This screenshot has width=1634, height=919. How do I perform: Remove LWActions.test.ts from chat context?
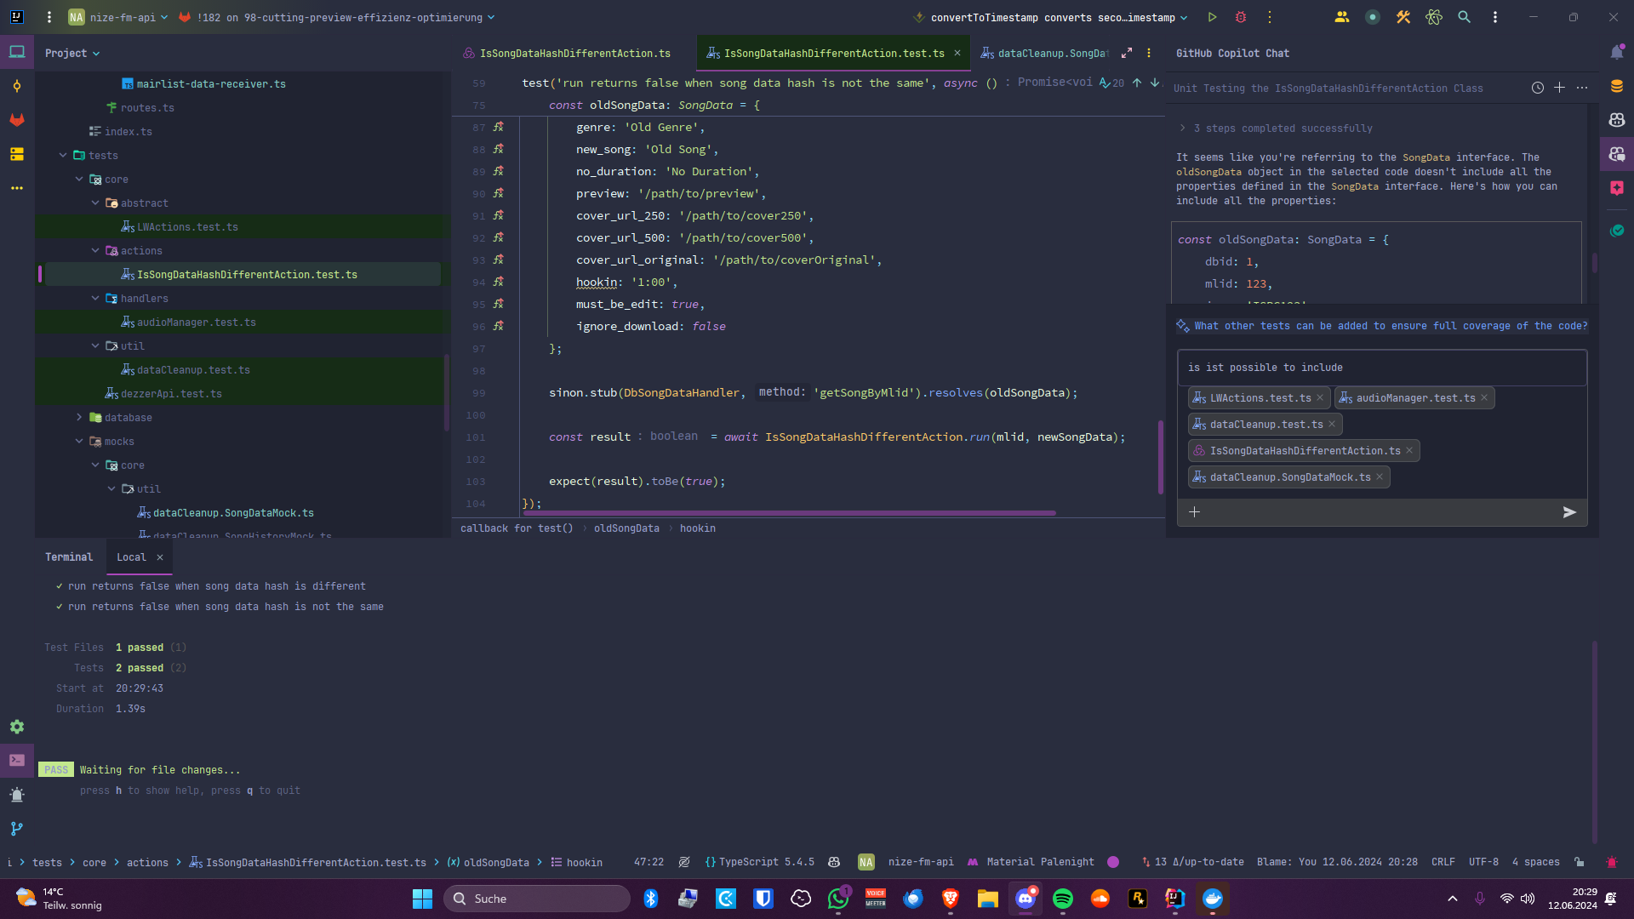pos(1320,398)
